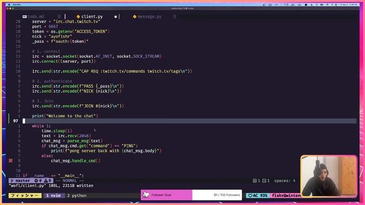365x205 pixels.
Task: Click the Follower Goal heart icon
Action: tap(146, 195)
